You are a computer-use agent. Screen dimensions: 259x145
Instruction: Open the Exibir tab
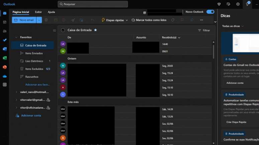coord(38,12)
